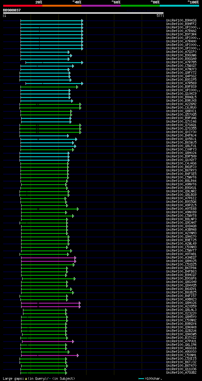Select label UniRef100_B9RQY4
The width and height of the screenshot is (202, 381).
point(181,324)
